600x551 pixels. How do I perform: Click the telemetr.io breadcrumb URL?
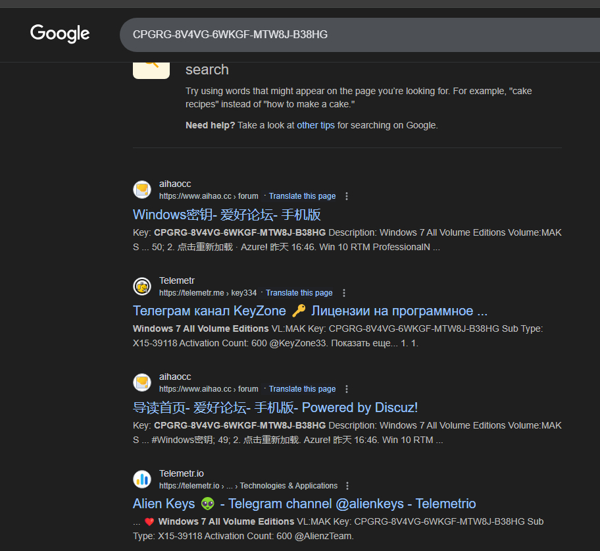point(248,486)
